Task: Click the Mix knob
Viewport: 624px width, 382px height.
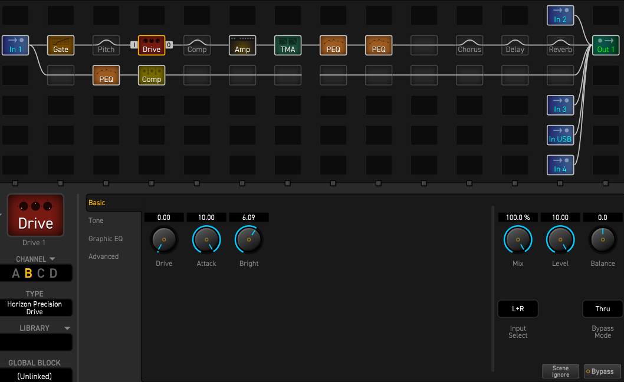Action: pyautogui.click(x=518, y=239)
